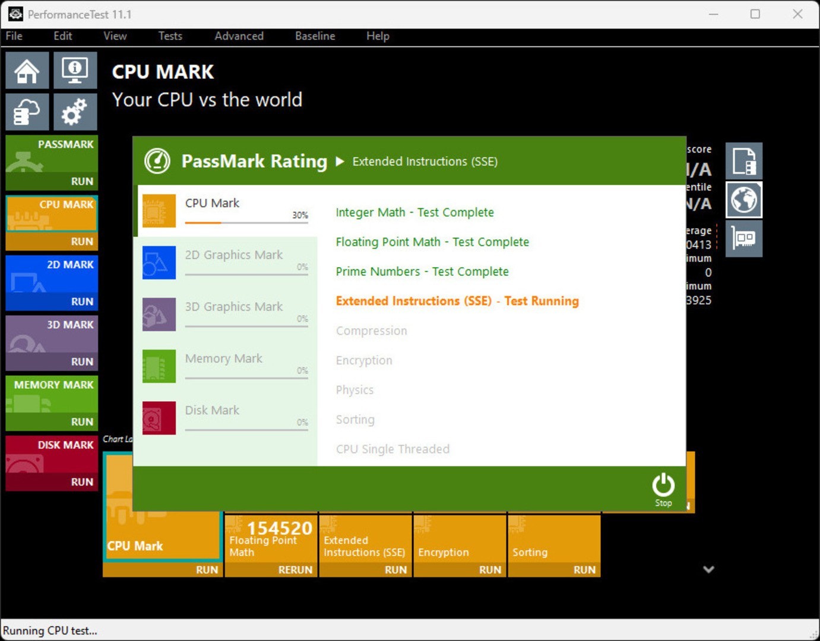The height and width of the screenshot is (641, 820).
Task: Open the System Information monitor icon
Action: 75,71
